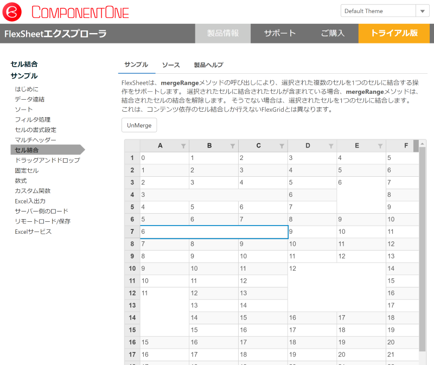This screenshot has height=365, width=434.
Task: Open filter for column B
Action: [x=233, y=146]
